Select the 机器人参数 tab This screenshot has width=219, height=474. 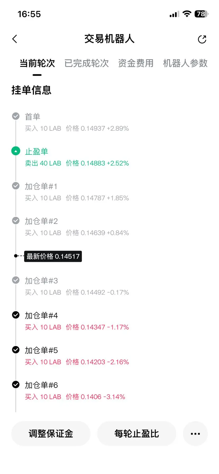click(185, 63)
